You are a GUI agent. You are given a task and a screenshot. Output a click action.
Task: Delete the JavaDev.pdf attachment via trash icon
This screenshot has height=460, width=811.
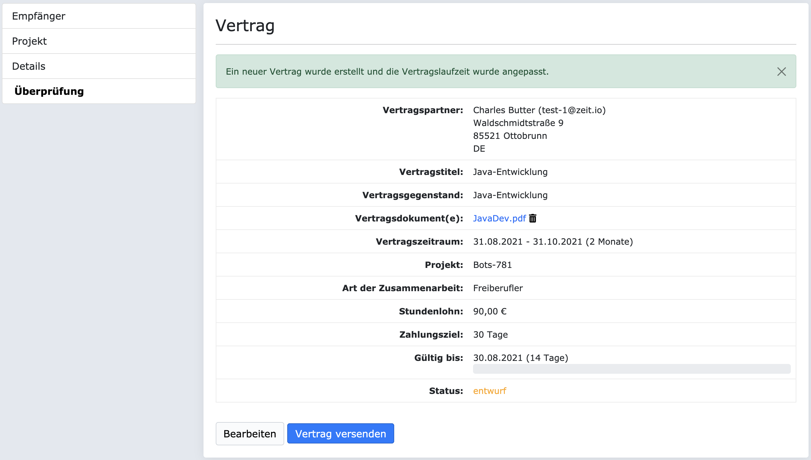[532, 218]
